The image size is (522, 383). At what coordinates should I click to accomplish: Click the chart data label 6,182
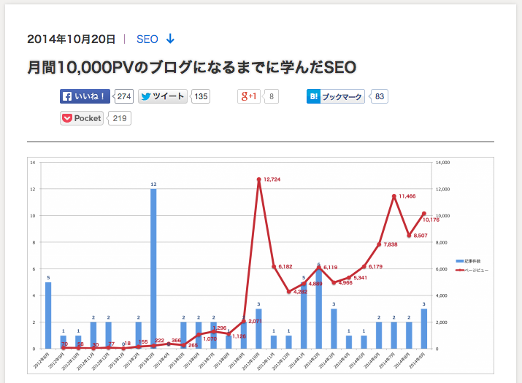point(285,266)
